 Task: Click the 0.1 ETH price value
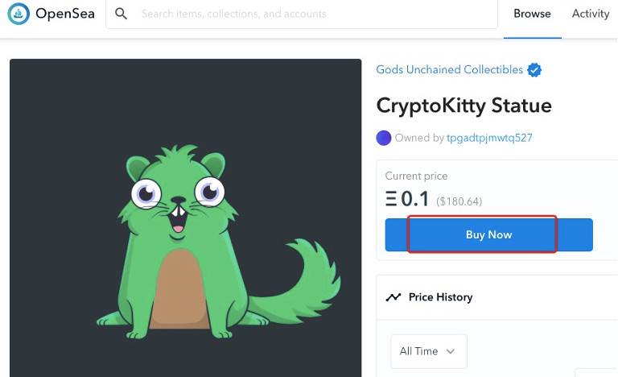[x=414, y=199]
